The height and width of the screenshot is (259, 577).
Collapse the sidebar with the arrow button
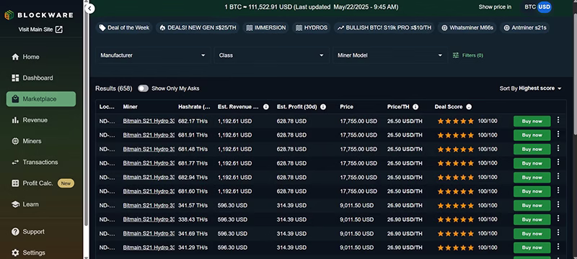coord(89,9)
